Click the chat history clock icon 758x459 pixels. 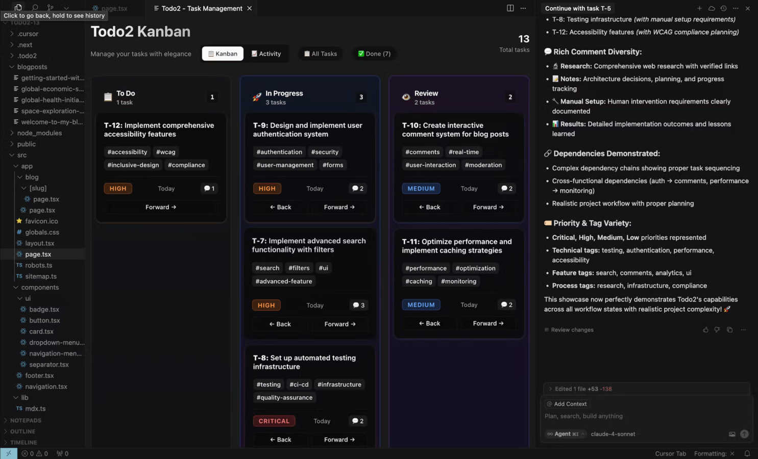723,9
